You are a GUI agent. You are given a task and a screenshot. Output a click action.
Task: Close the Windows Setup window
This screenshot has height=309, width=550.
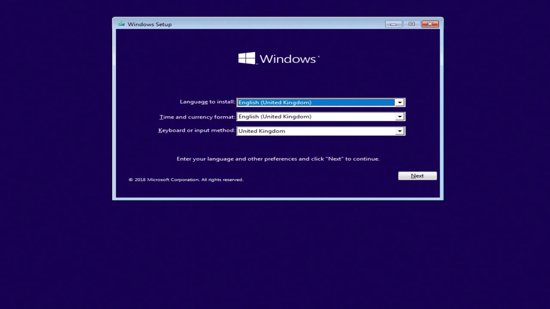430,24
